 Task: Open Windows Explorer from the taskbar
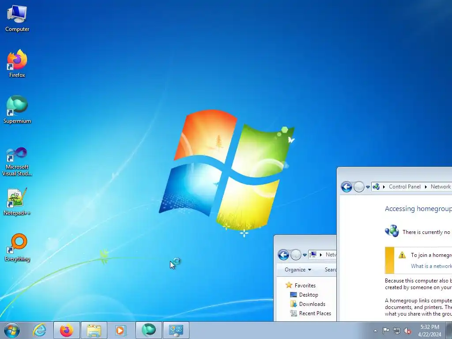94,330
